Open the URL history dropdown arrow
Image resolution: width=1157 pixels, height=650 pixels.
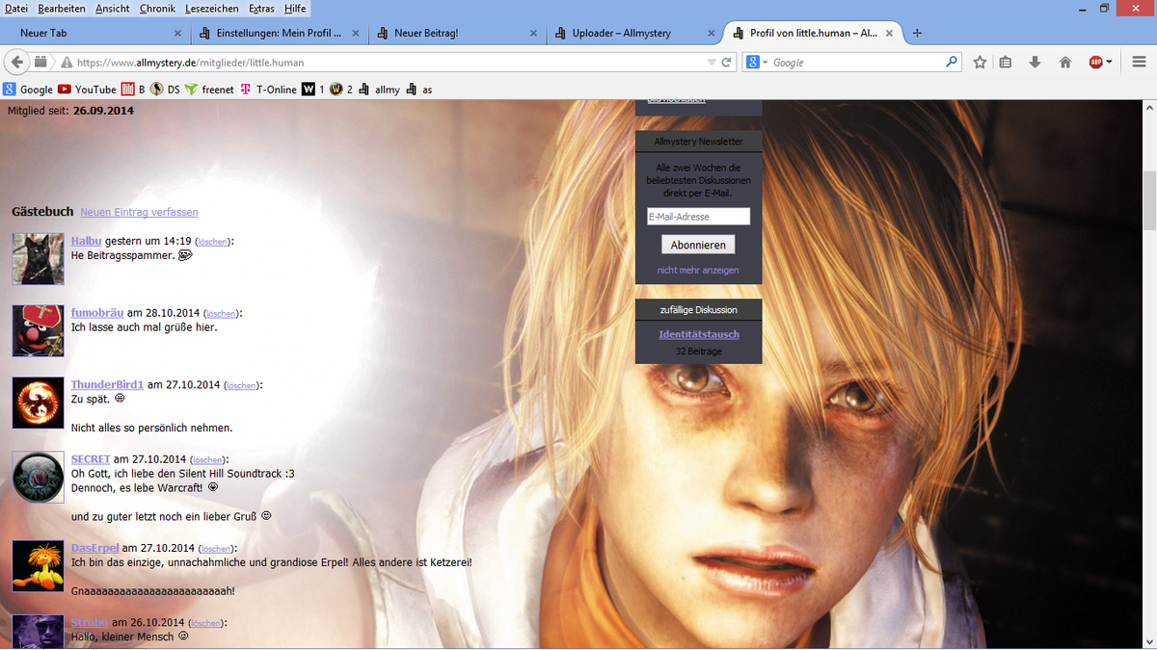point(712,63)
